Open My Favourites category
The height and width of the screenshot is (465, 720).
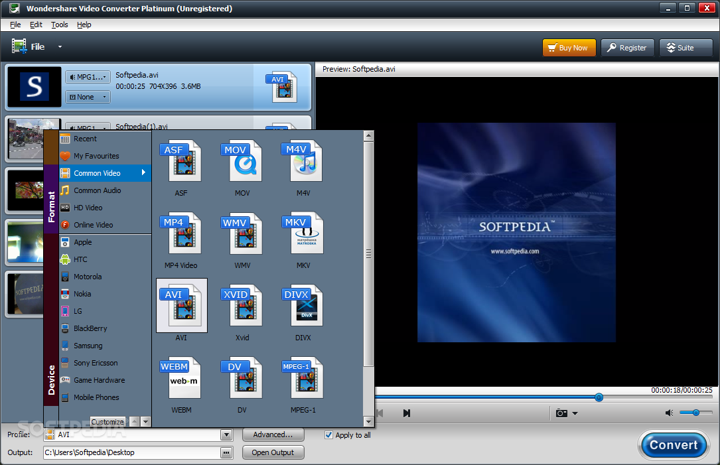pos(105,156)
